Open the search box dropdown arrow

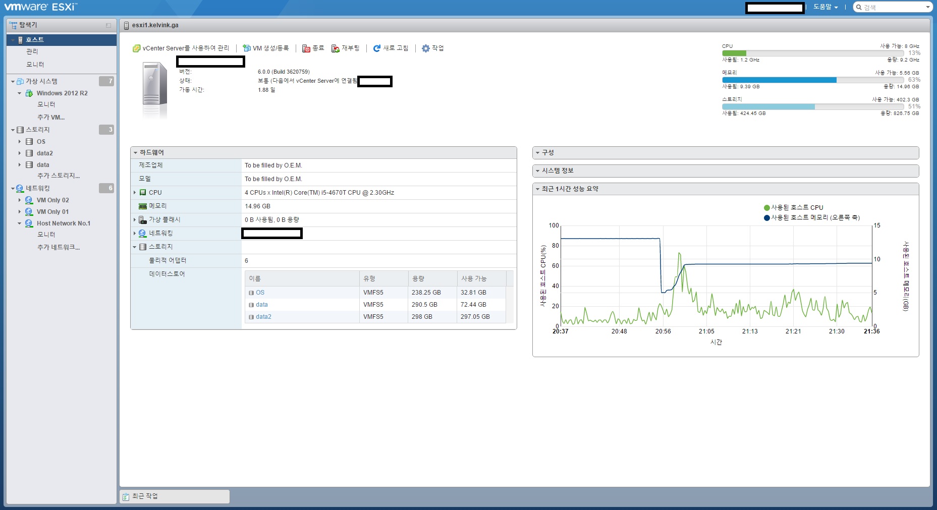[927, 7]
